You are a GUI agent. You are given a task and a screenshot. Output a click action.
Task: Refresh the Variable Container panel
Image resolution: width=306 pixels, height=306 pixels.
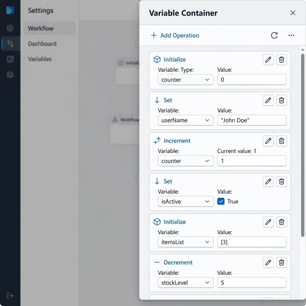[x=274, y=35]
